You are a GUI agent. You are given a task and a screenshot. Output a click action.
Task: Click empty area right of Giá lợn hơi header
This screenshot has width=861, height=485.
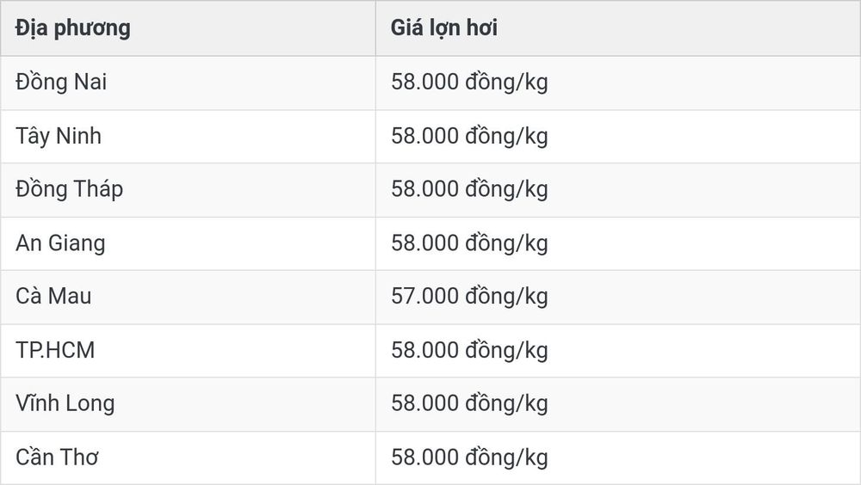pos(678,28)
